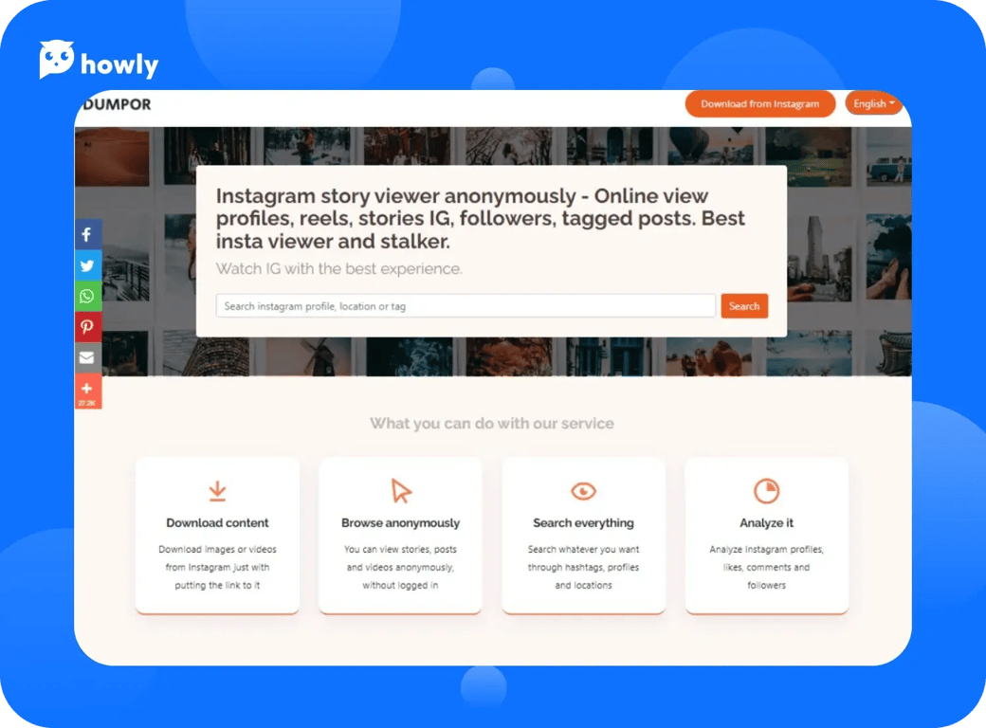Select the Download content card title
This screenshot has height=728, width=986.
pos(217,523)
